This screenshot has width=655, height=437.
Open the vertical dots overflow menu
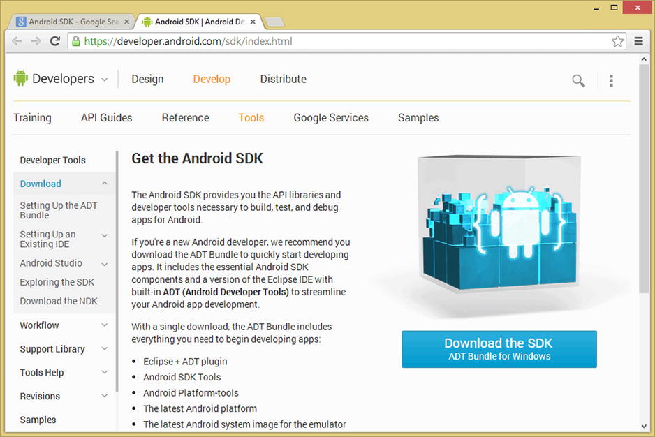(x=611, y=80)
